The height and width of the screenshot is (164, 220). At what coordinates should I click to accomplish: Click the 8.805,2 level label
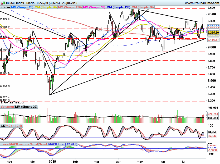click(x=5, y=59)
